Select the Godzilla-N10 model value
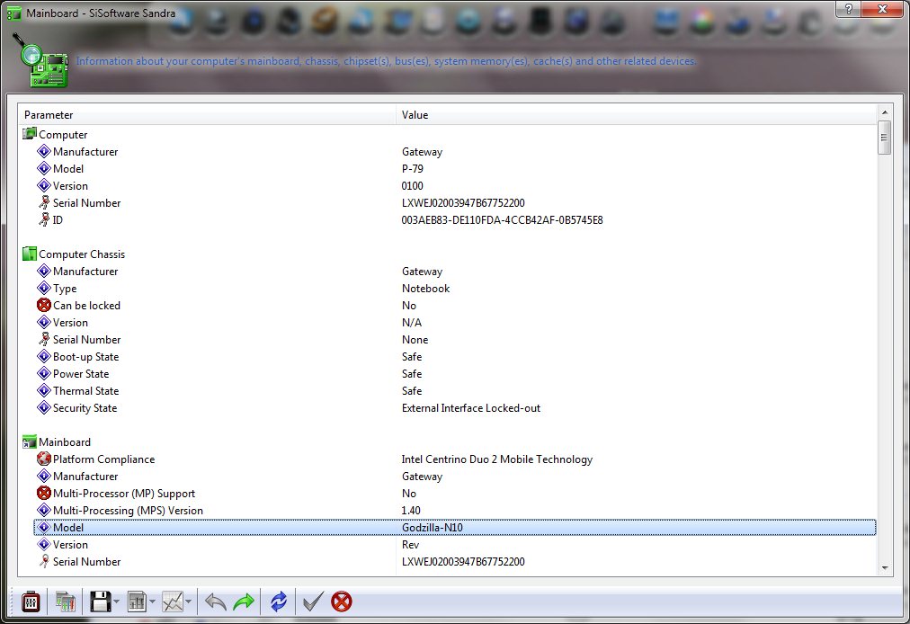910x624 pixels. tap(433, 528)
